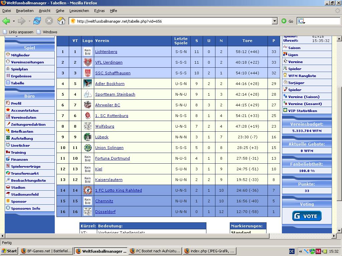Open the Datei menu

tap(7, 11)
